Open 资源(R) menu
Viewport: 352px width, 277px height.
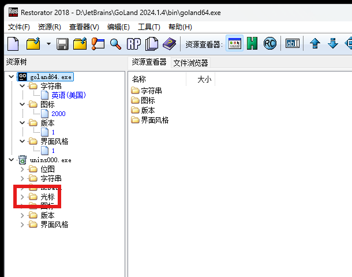pyautogui.click(x=50, y=27)
